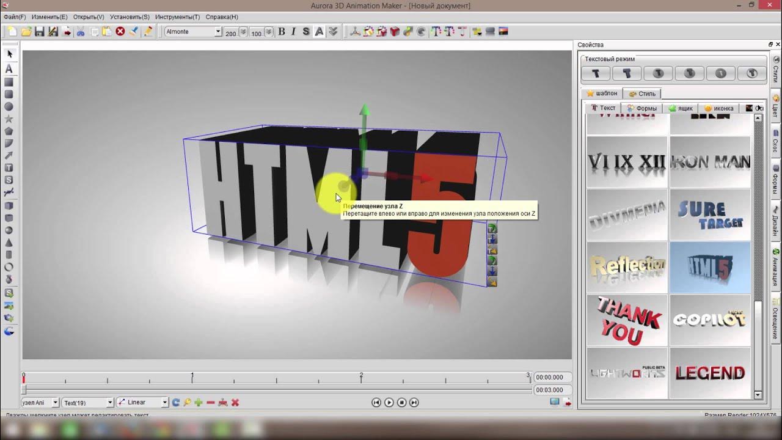782x440 pixels.
Task: Jump to animation end with forward button
Action: coord(414,402)
